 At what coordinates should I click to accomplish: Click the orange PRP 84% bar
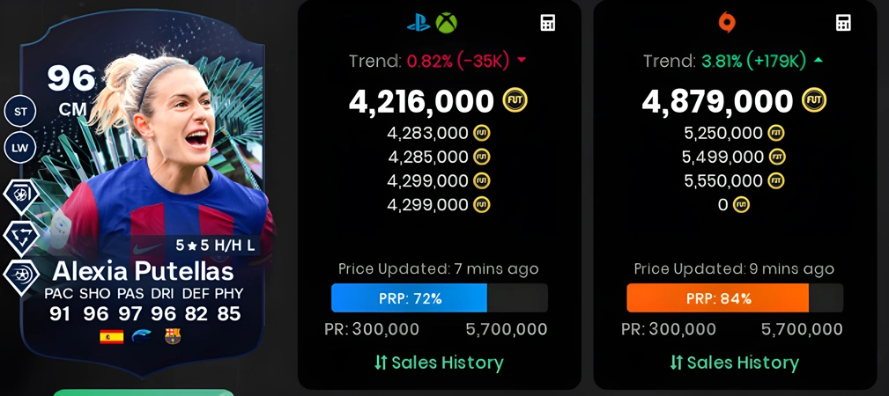click(x=735, y=298)
